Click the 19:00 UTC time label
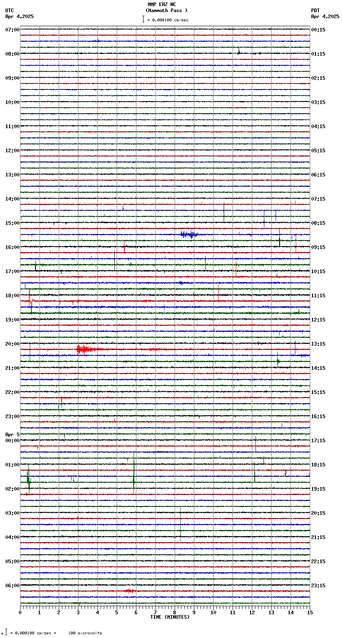Image resolution: width=342 pixels, height=638 pixels. pos(12,320)
